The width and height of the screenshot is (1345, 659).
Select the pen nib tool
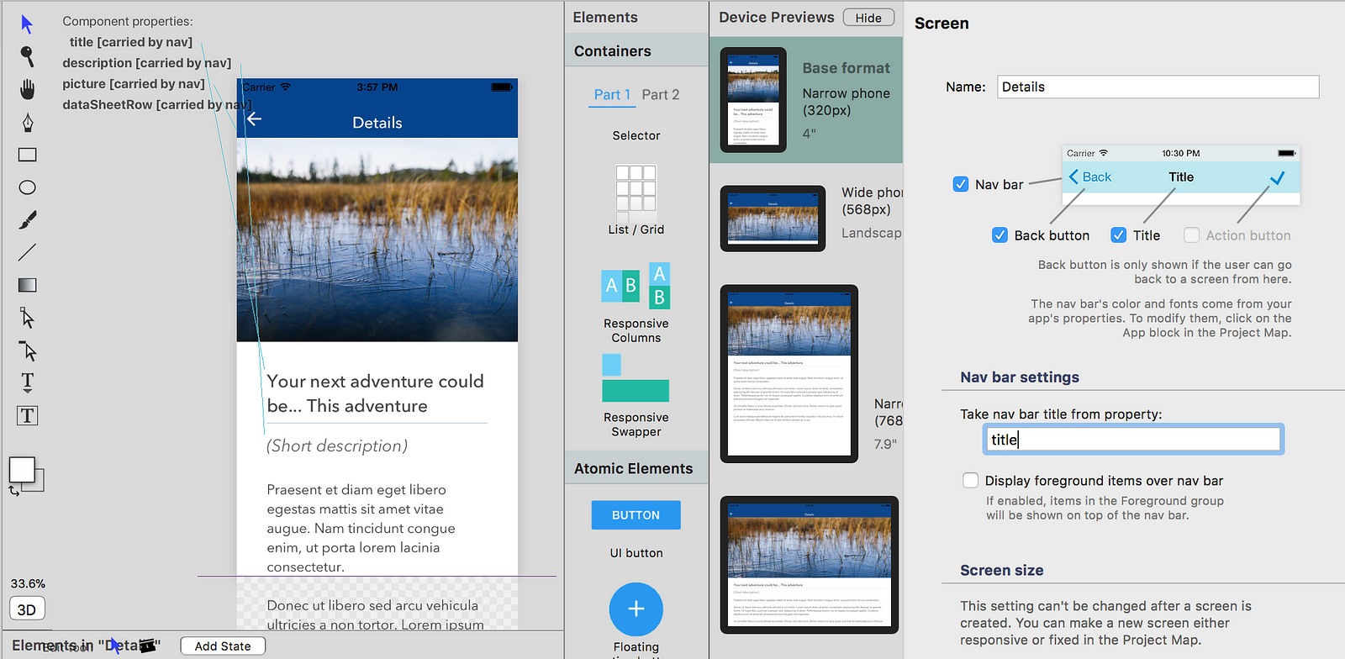(x=27, y=122)
